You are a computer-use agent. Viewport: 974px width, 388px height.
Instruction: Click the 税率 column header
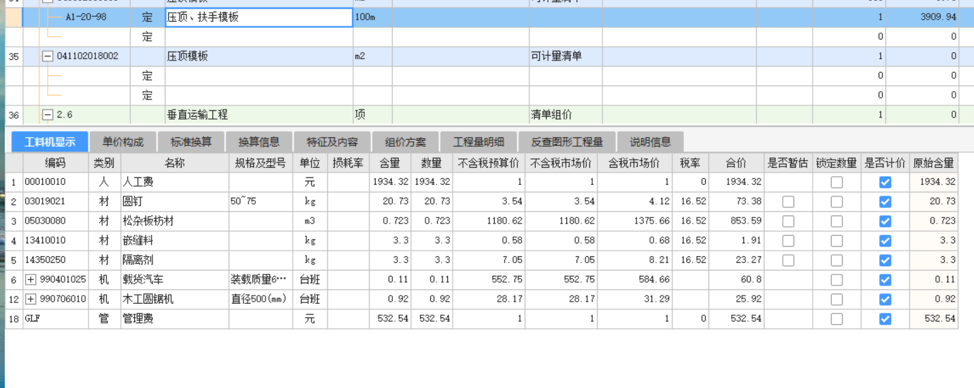[x=690, y=163]
